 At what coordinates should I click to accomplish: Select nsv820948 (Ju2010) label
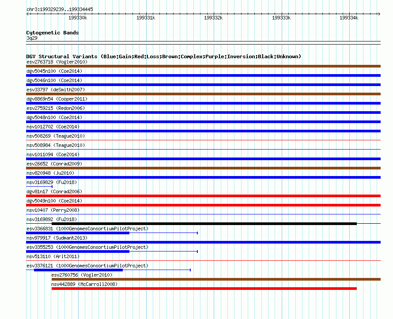(x=50, y=173)
